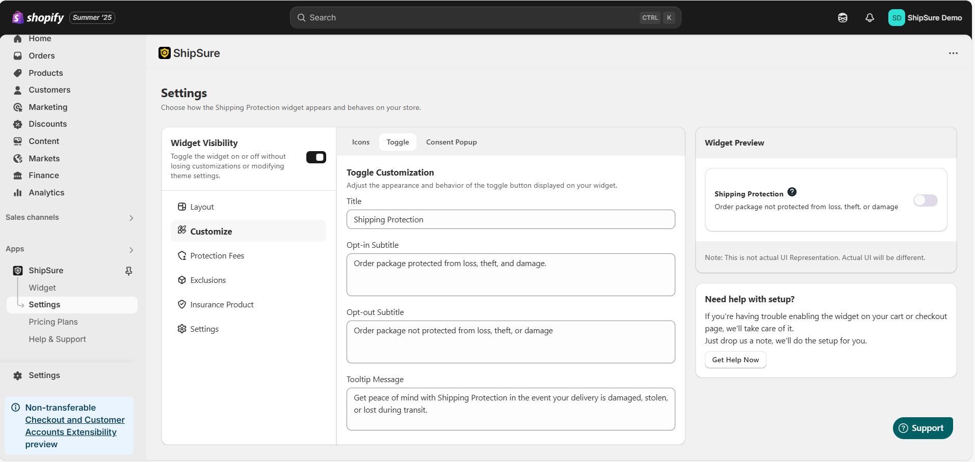
Task: Click the Summer '25 edition badge
Action: point(92,18)
